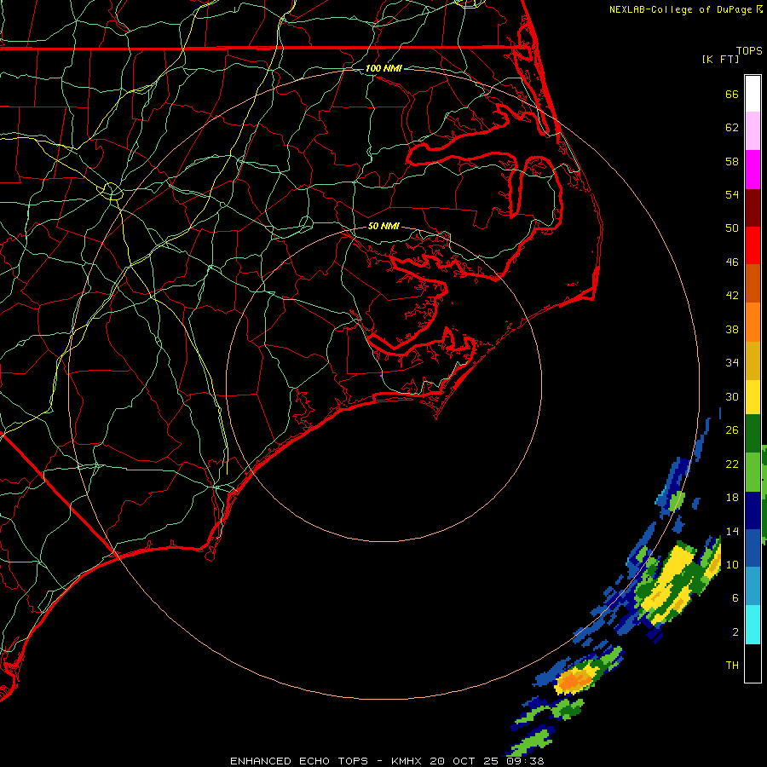Click the '100 NMI' range ring label

point(383,68)
